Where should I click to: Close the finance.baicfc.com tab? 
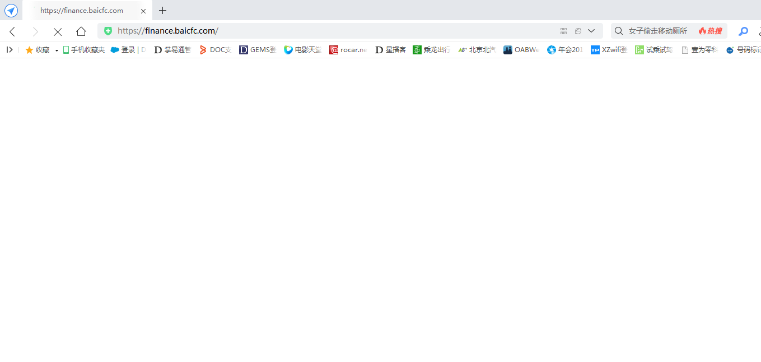click(x=143, y=11)
